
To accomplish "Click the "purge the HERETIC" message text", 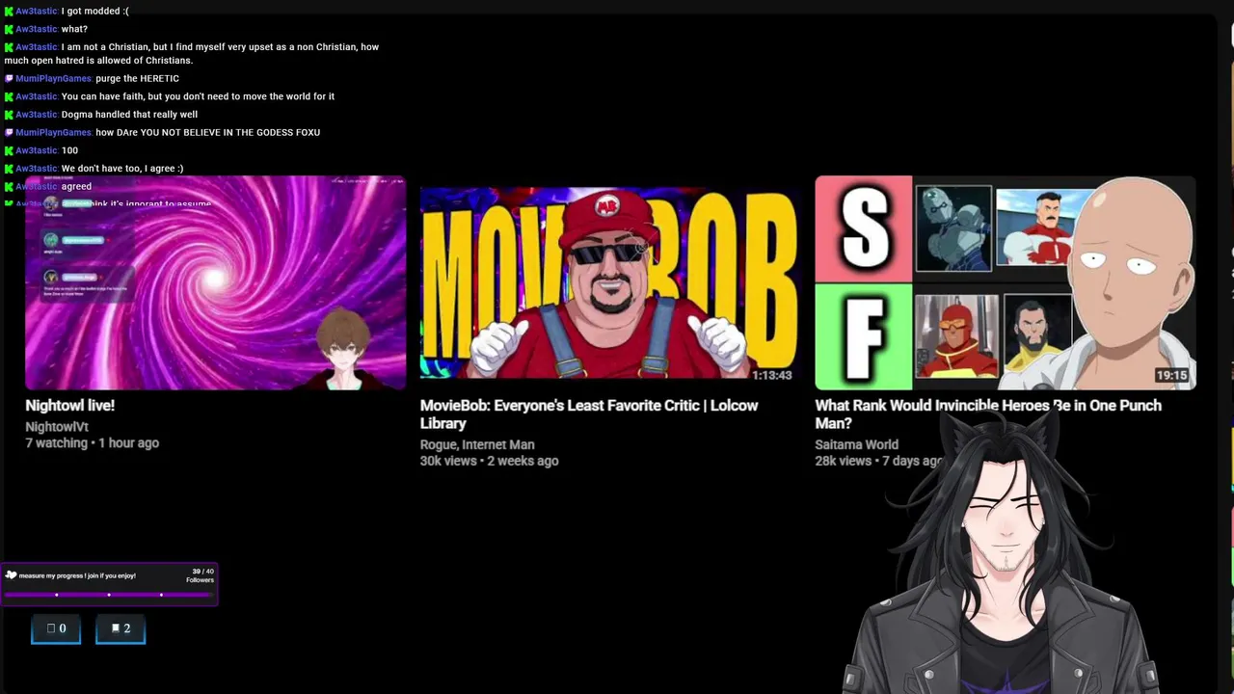I will (137, 78).
